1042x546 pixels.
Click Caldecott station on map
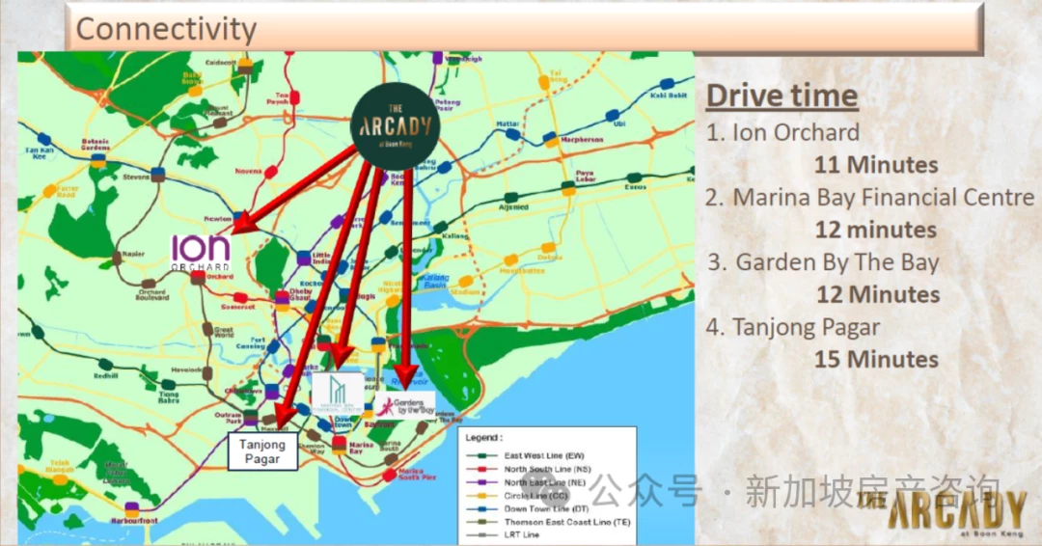point(245,66)
